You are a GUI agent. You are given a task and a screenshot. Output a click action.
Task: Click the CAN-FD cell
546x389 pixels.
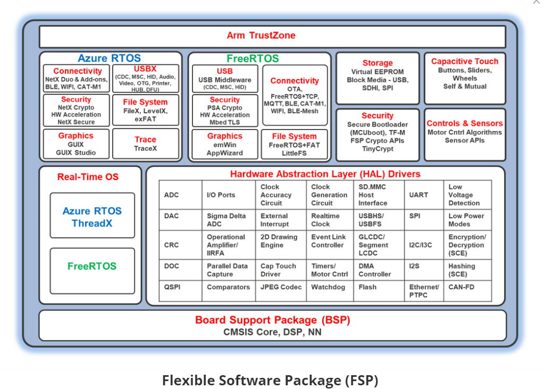pos(468,291)
